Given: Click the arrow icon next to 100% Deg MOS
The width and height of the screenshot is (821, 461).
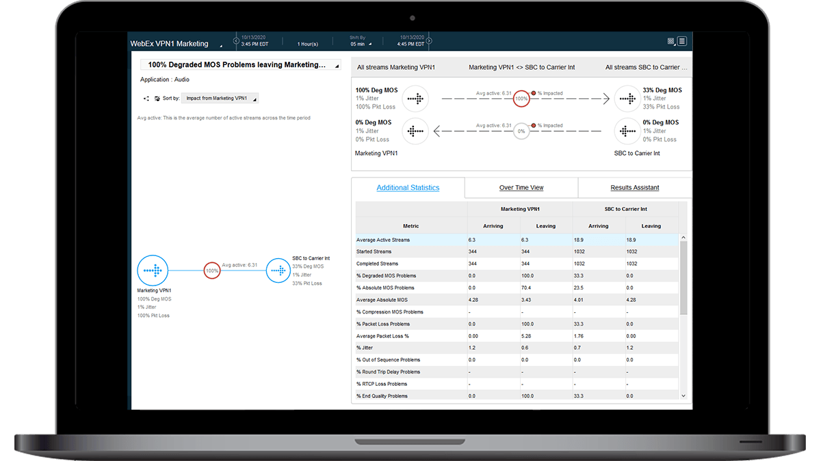Looking at the screenshot, I should tap(415, 98).
